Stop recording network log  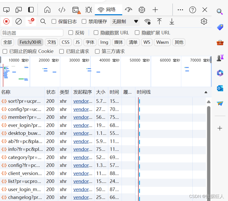(6, 21)
